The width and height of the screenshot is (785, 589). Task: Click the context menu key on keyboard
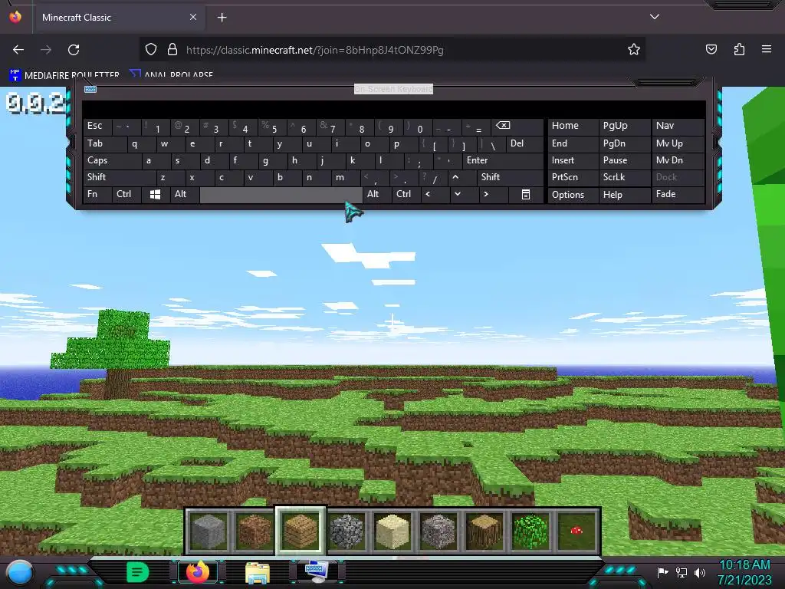coord(526,194)
